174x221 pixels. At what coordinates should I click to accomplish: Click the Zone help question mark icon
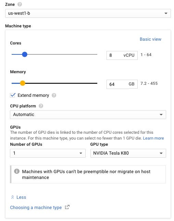click(x=20, y=4)
